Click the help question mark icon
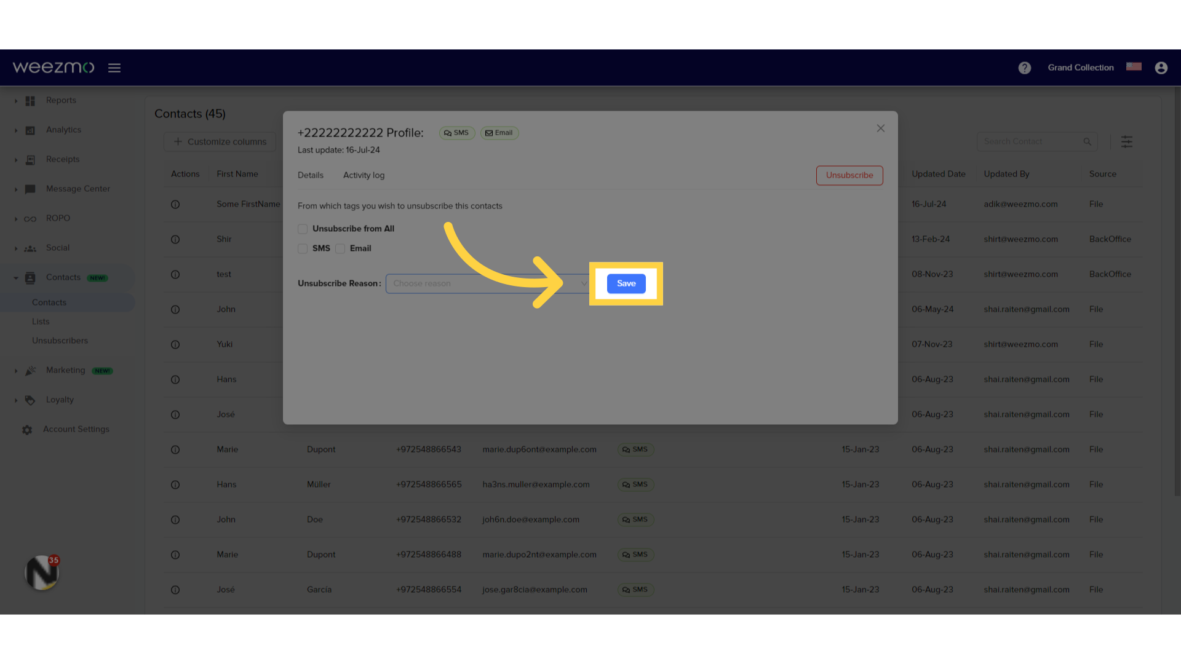The width and height of the screenshot is (1181, 664). click(1024, 67)
